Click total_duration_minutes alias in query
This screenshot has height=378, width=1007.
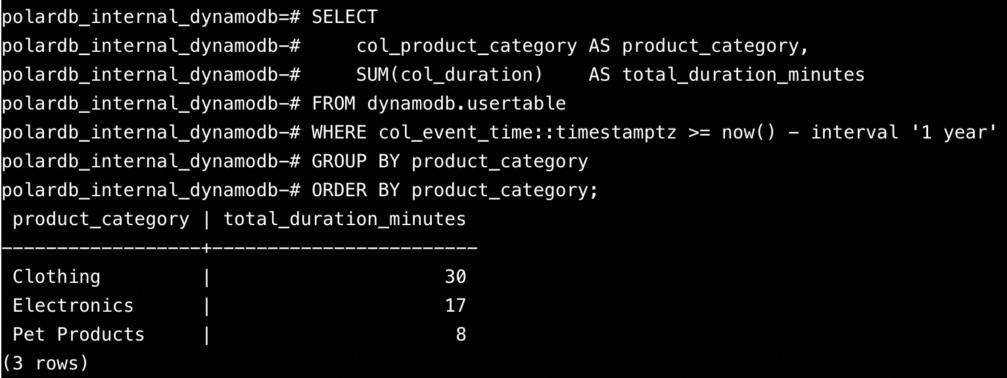(x=743, y=75)
